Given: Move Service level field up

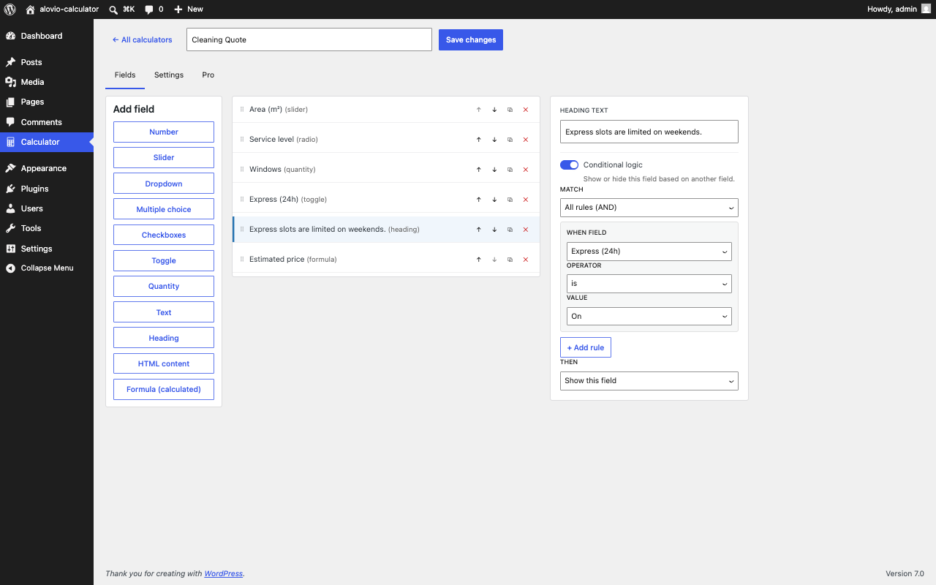Looking at the screenshot, I should click(479, 140).
